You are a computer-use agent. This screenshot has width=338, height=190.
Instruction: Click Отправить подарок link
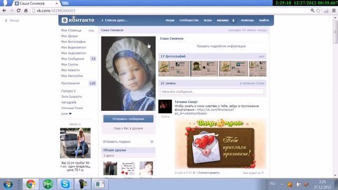[117, 141]
